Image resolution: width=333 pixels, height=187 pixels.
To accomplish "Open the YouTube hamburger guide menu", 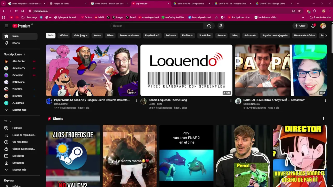I will point(6,26).
